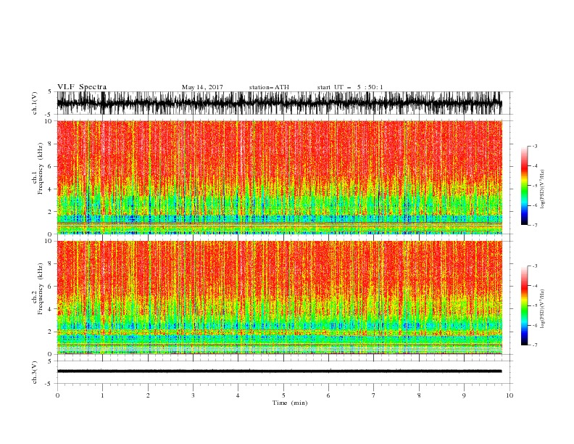Click the "2" kHz tick on ch.2 frequency axis
The width and height of the screenshot is (574, 444).
(51, 332)
